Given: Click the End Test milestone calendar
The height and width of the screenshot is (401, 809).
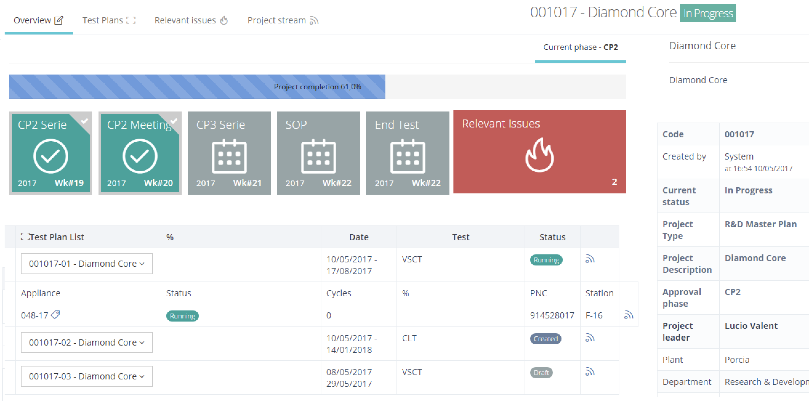Looking at the screenshot, I should pyautogui.click(x=407, y=156).
